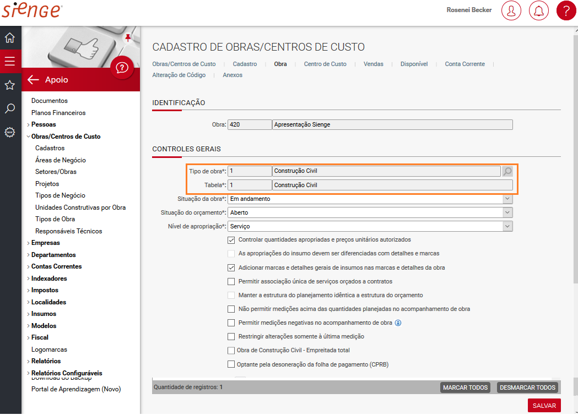This screenshot has height=415, width=578.
Task: Open Áreas de Negócio item
Action: (x=61, y=160)
